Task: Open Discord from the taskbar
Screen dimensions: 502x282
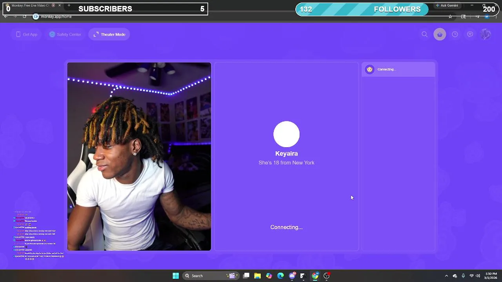Action: pyautogui.click(x=292, y=276)
